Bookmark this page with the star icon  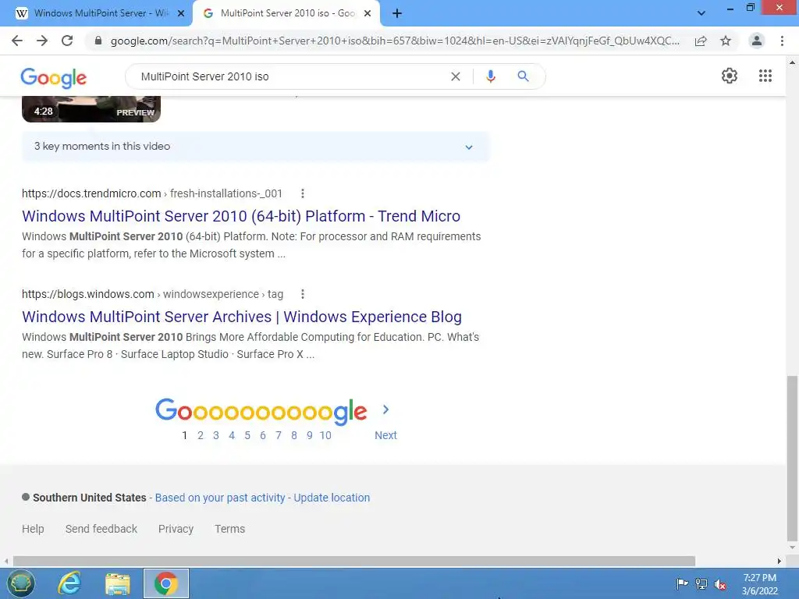coord(726,41)
